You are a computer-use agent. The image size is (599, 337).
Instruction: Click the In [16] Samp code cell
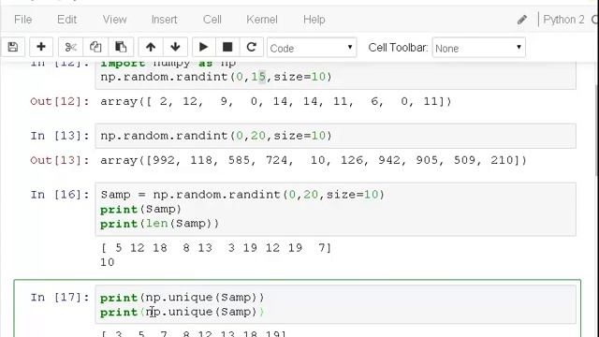click(335, 209)
